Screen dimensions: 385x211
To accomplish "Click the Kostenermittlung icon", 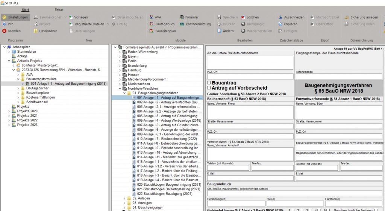I will point(182,24).
